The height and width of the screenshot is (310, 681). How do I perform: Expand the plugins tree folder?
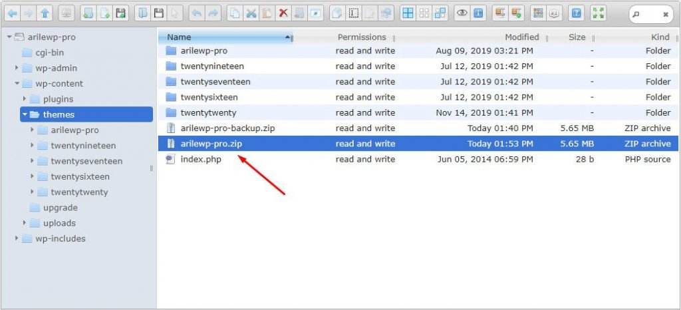tap(25, 99)
